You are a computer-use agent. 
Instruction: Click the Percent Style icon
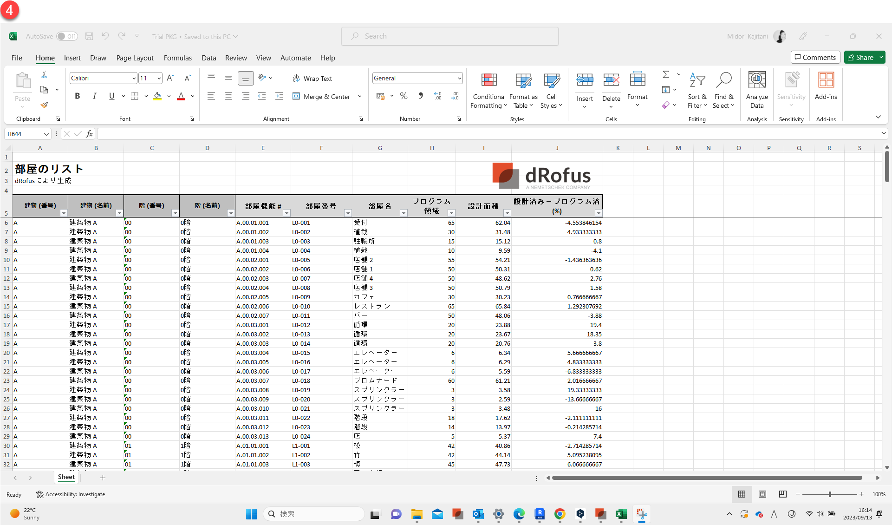tap(404, 96)
